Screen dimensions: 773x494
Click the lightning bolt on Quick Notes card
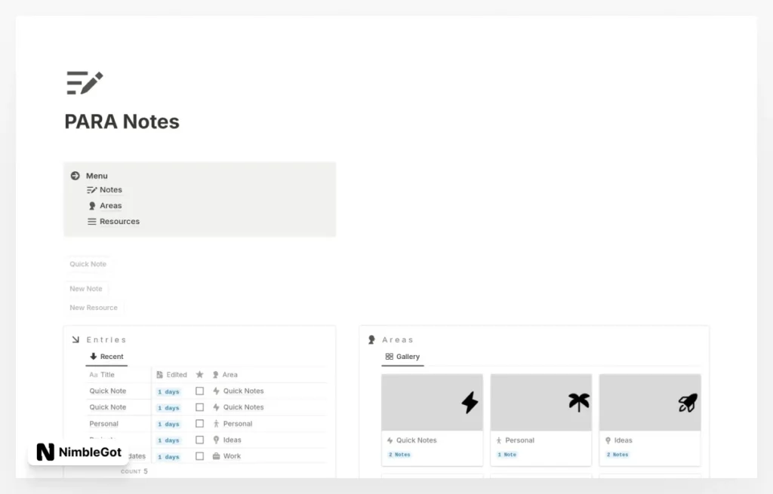470,403
